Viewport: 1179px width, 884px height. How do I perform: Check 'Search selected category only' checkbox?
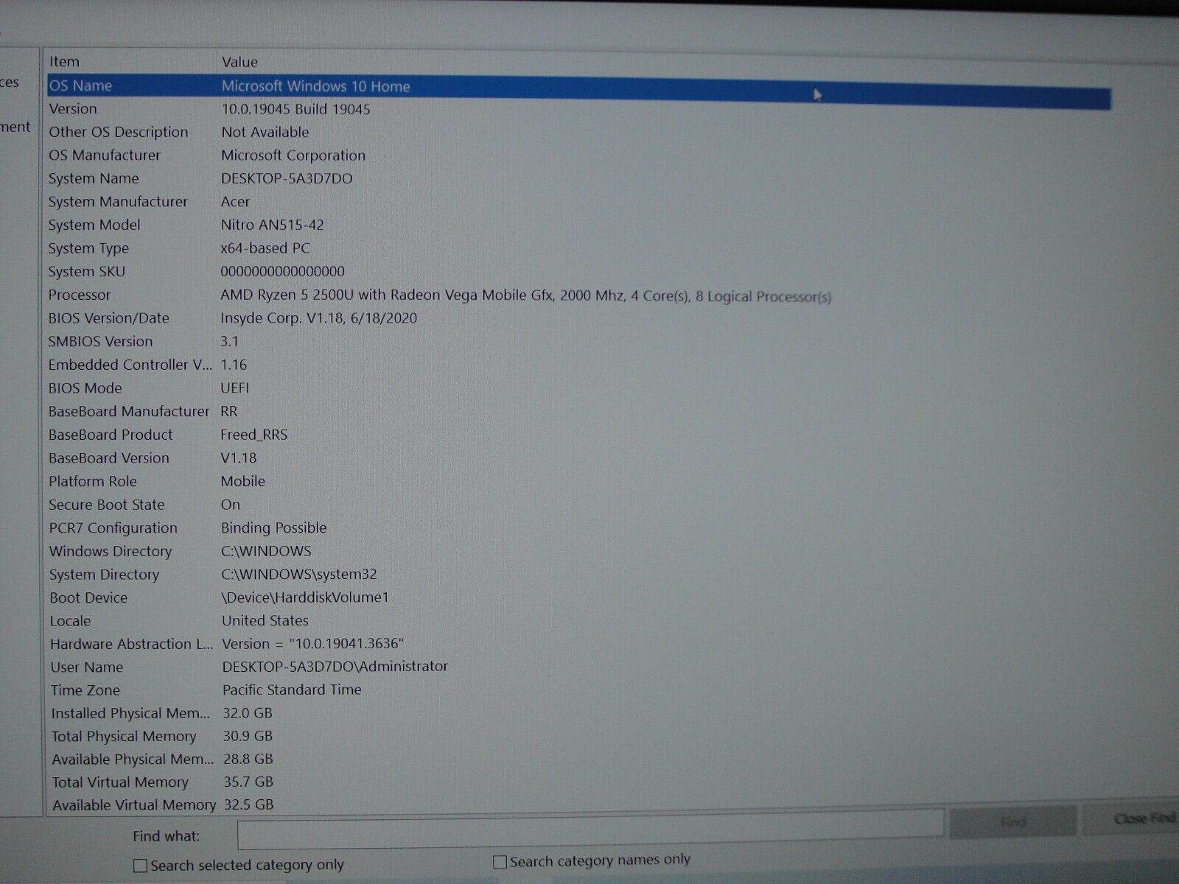pos(140,866)
